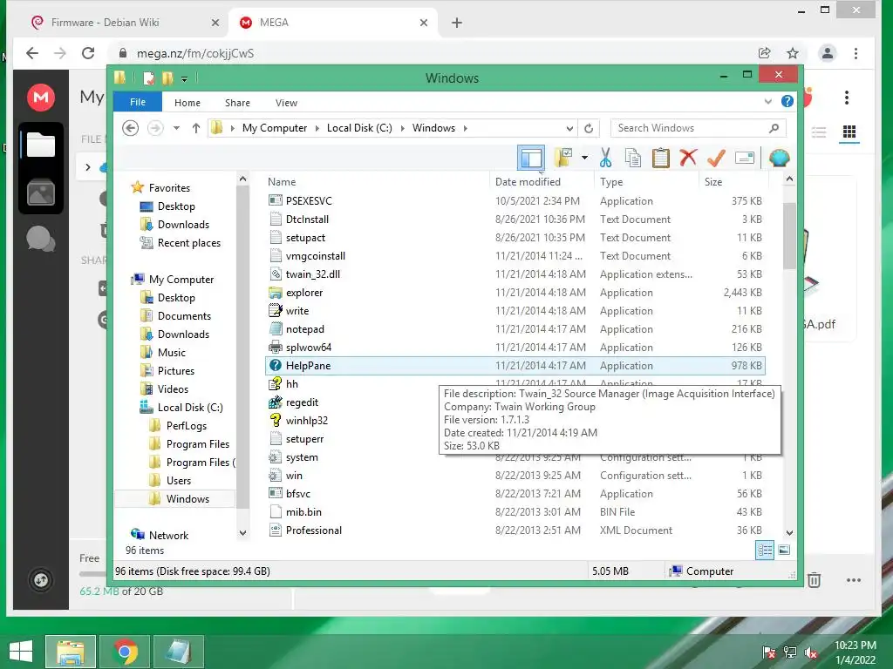Click the Search Windows input box
Screen dimensions: 893x669
pyautogui.click(x=699, y=128)
